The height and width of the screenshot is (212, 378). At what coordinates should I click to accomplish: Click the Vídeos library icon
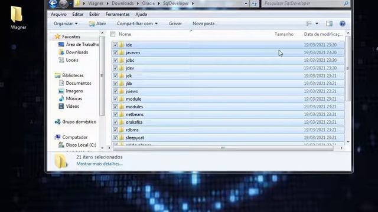pyautogui.click(x=61, y=106)
